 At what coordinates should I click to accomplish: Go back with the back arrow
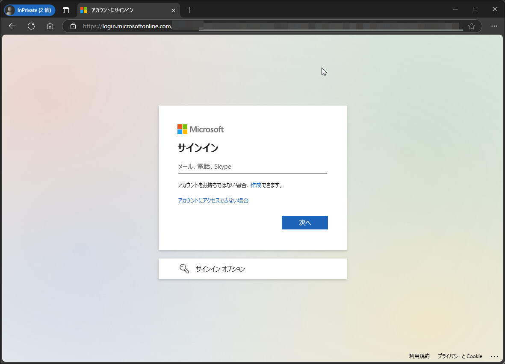pos(12,26)
